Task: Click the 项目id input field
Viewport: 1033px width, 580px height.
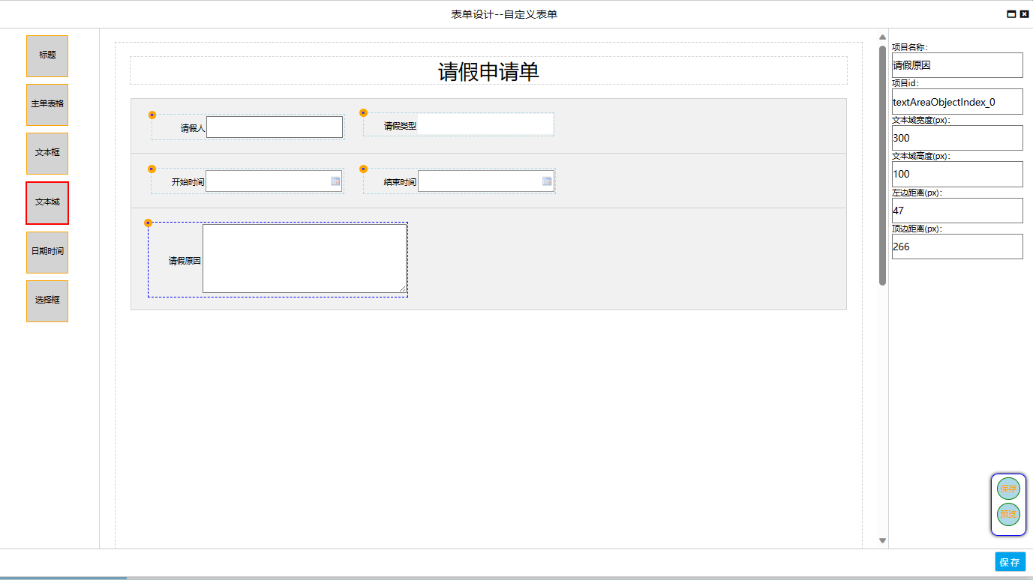Action: pos(957,101)
